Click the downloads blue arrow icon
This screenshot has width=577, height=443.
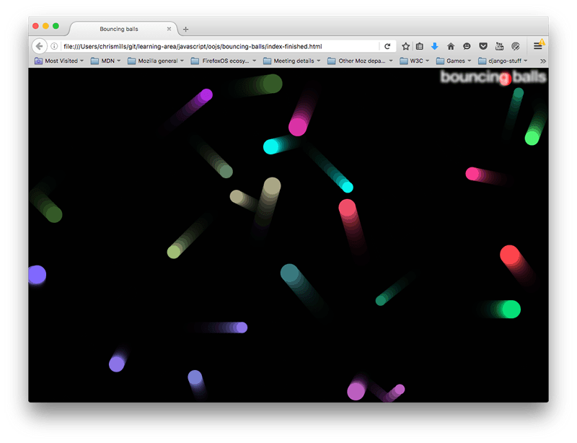pyautogui.click(x=434, y=45)
